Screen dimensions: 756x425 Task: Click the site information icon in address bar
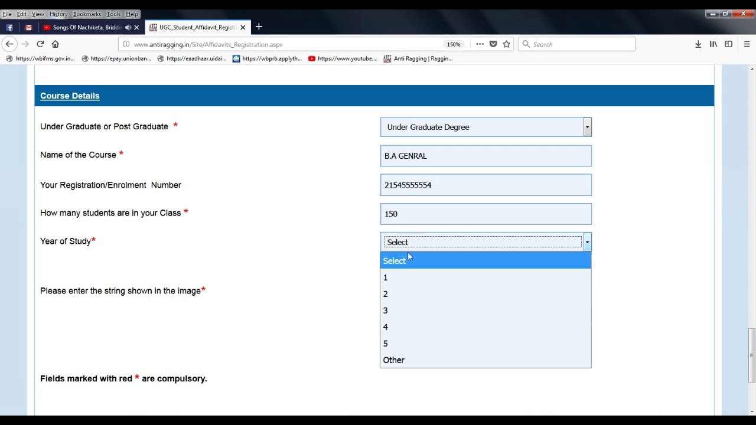tap(126, 44)
